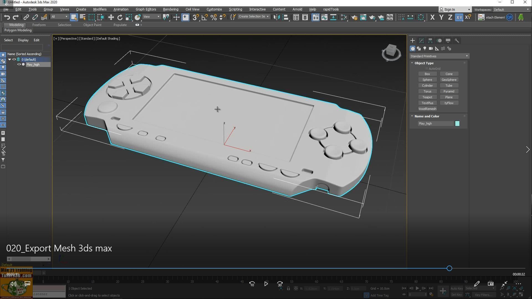
Task: Click the Undo arrow in main toolbar
Action: tap(7, 17)
